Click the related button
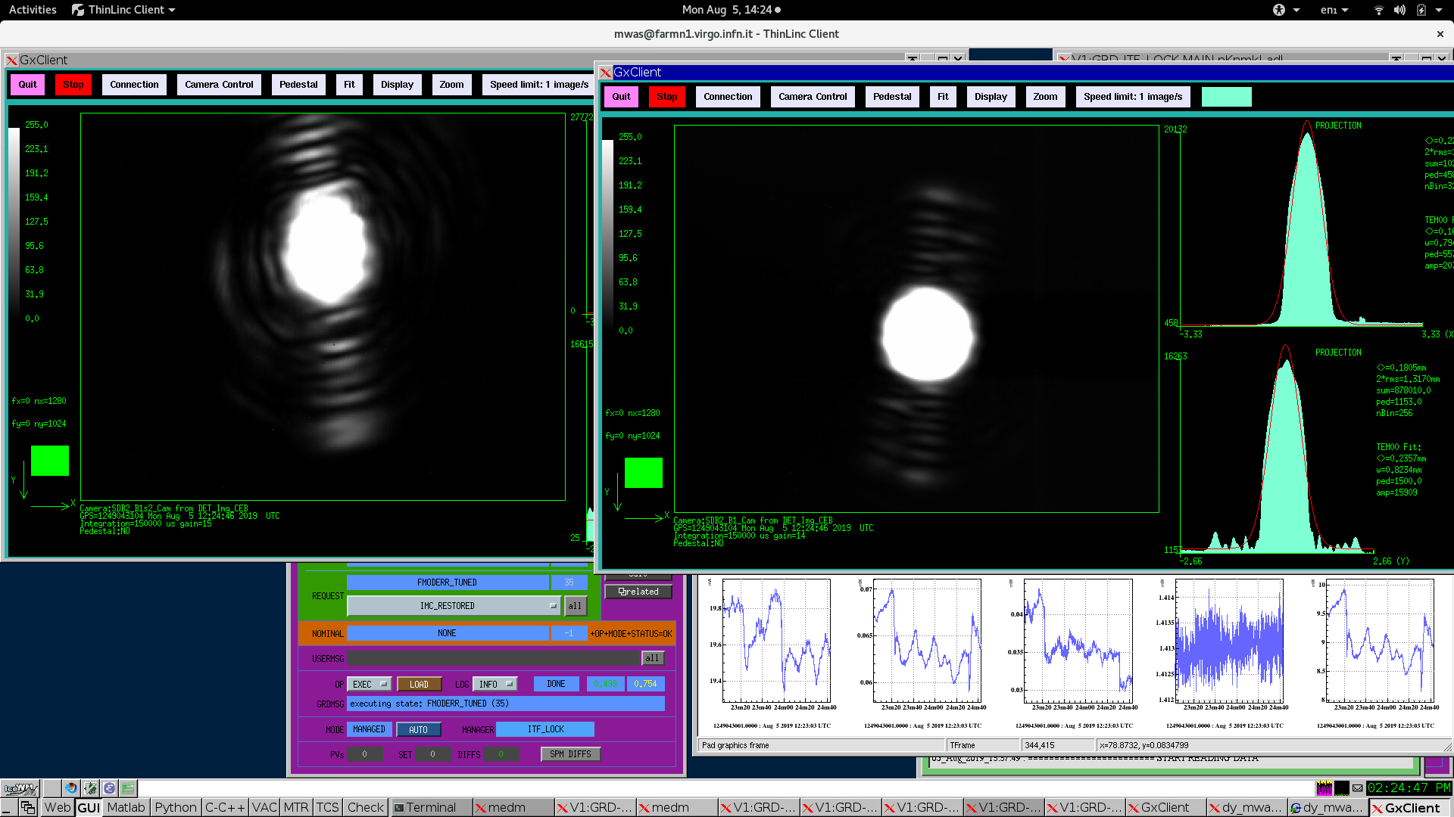 click(638, 592)
